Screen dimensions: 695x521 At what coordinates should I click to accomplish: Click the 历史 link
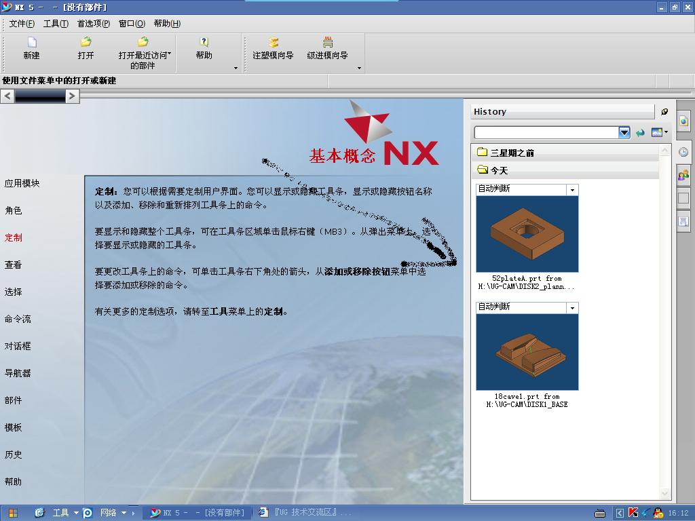click(14, 455)
